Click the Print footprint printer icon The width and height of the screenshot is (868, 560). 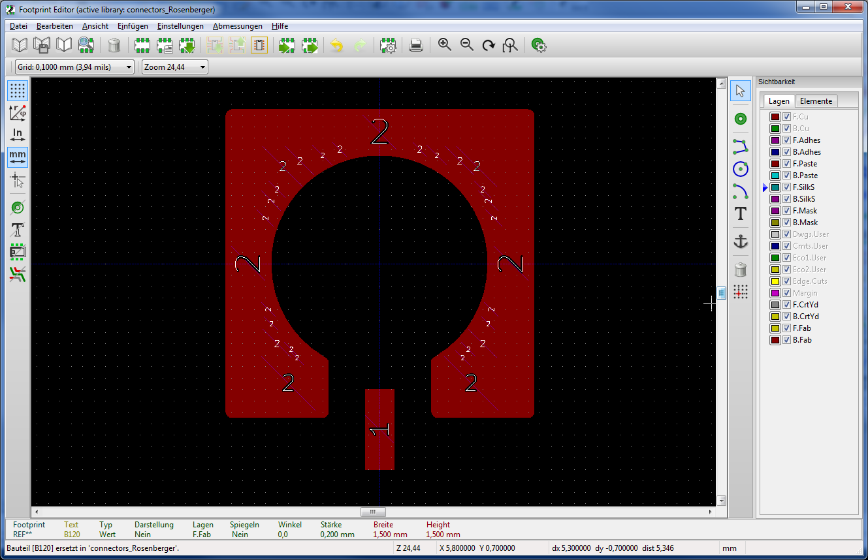click(416, 45)
